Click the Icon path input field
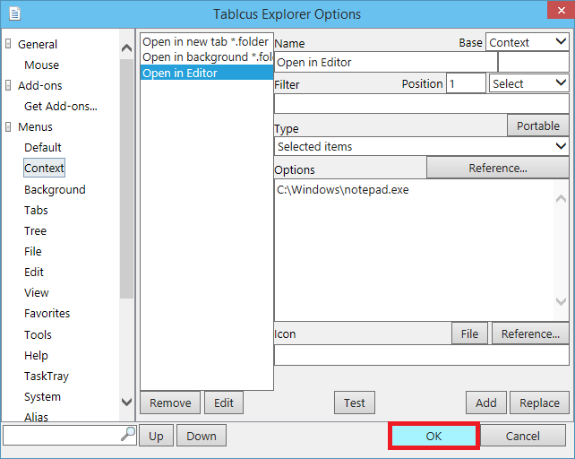Image resolution: width=575 pixels, height=459 pixels. (x=421, y=355)
